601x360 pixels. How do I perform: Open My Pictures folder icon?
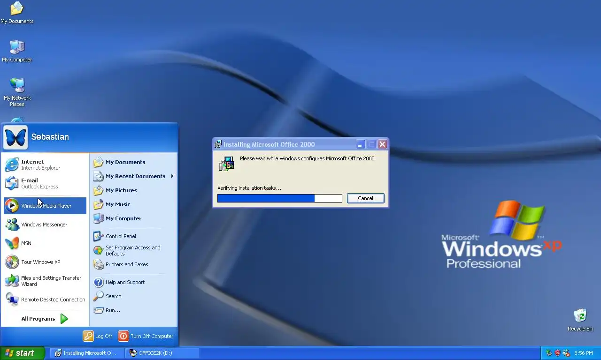(98, 190)
